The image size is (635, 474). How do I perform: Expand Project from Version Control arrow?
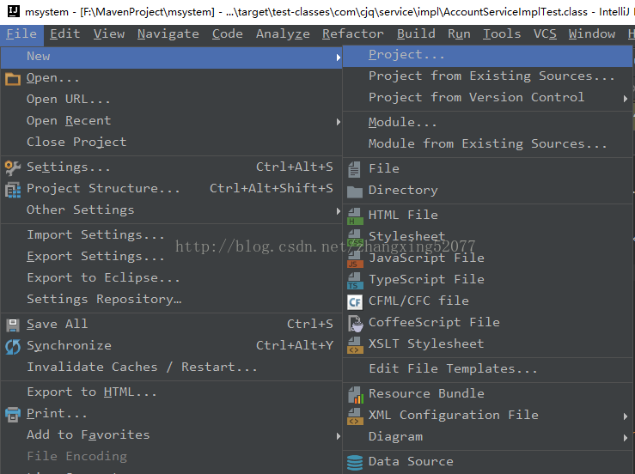626,99
